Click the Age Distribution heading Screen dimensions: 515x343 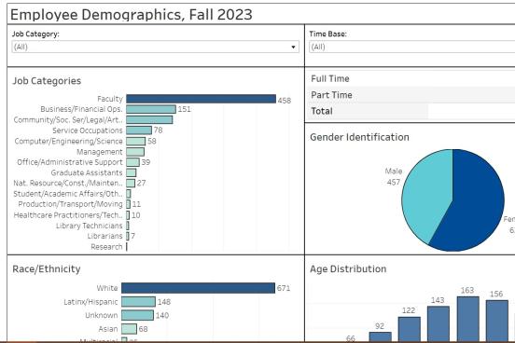pyautogui.click(x=348, y=268)
